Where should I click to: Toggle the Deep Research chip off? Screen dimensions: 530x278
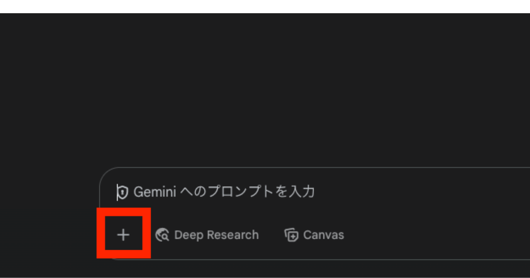[207, 235]
